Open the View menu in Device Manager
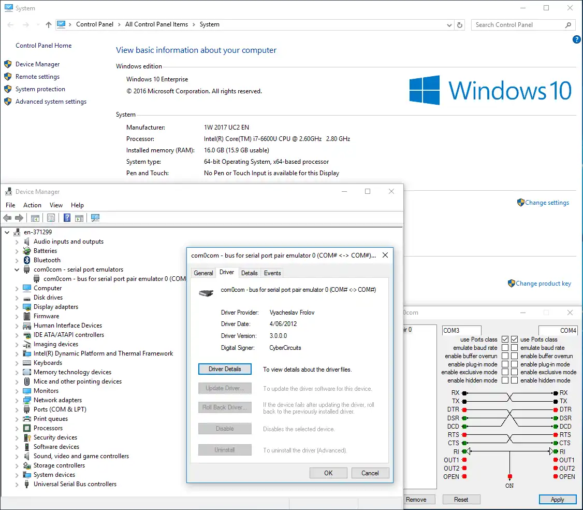The image size is (583, 510). pyautogui.click(x=56, y=205)
